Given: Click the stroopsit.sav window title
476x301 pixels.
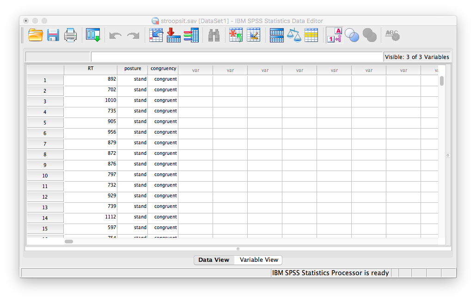Looking at the screenshot, I should point(241,21).
